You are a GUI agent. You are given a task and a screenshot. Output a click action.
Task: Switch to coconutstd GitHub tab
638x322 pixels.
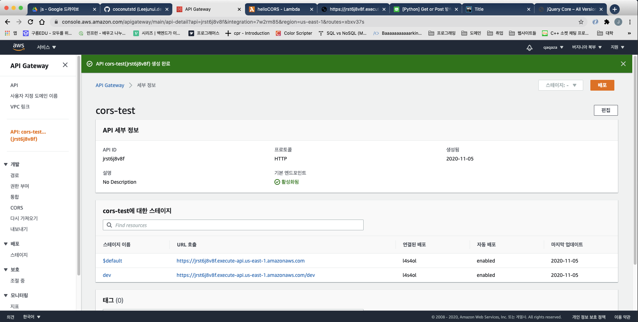[137, 9]
